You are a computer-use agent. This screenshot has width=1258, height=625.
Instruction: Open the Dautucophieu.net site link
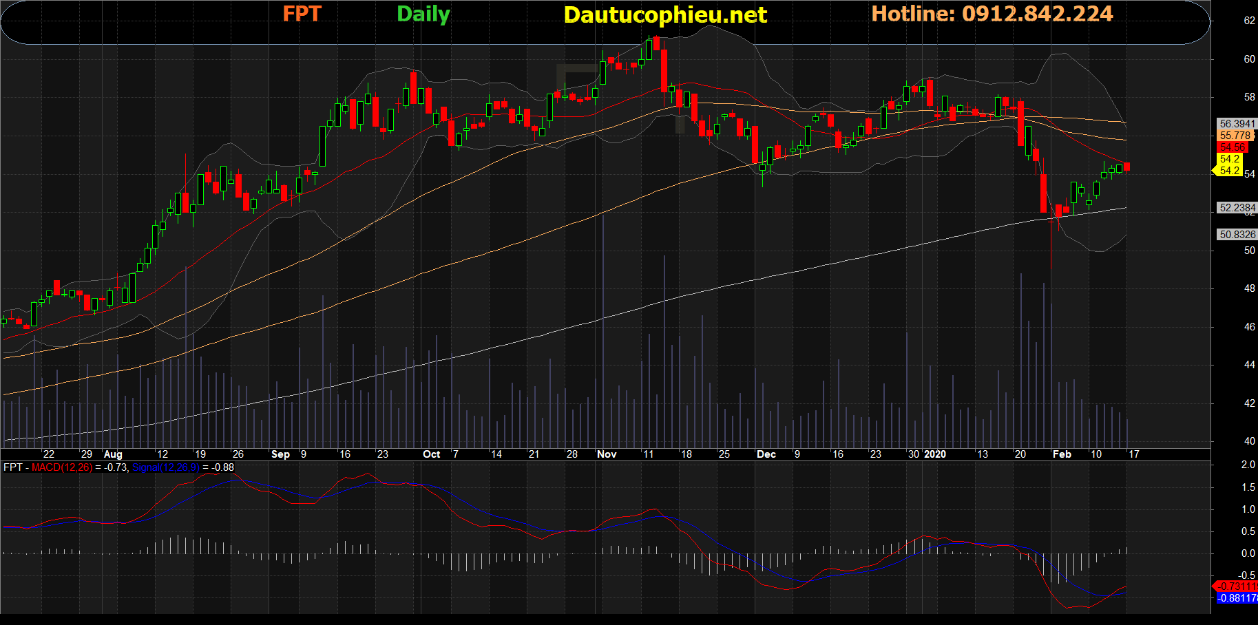point(664,14)
